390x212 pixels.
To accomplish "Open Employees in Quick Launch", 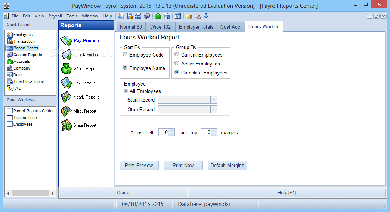I will [x=20, y=35].
